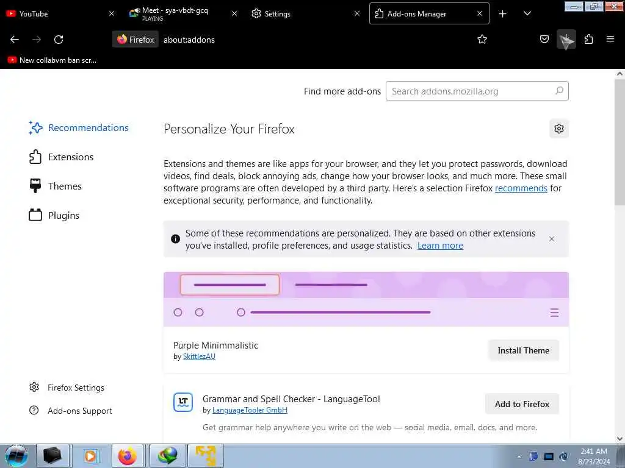Close the YouTube tab
Viewport: 625px width, 468px height.
(112, 13)
